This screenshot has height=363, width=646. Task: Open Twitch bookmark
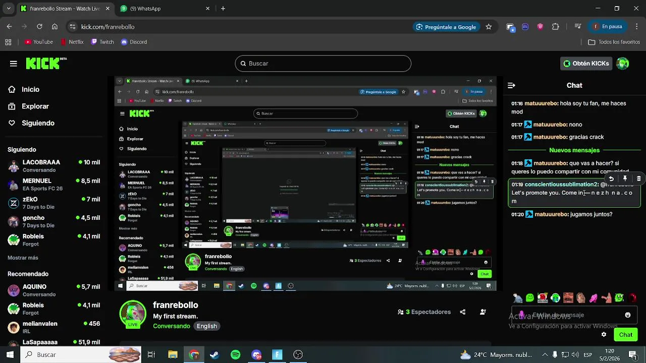pos(102,42)
